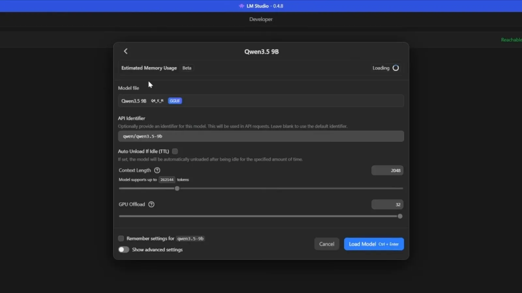The image size is (522, 293).
Task: Click the Estimated Memory Usage label
Action: pos(149,68)
